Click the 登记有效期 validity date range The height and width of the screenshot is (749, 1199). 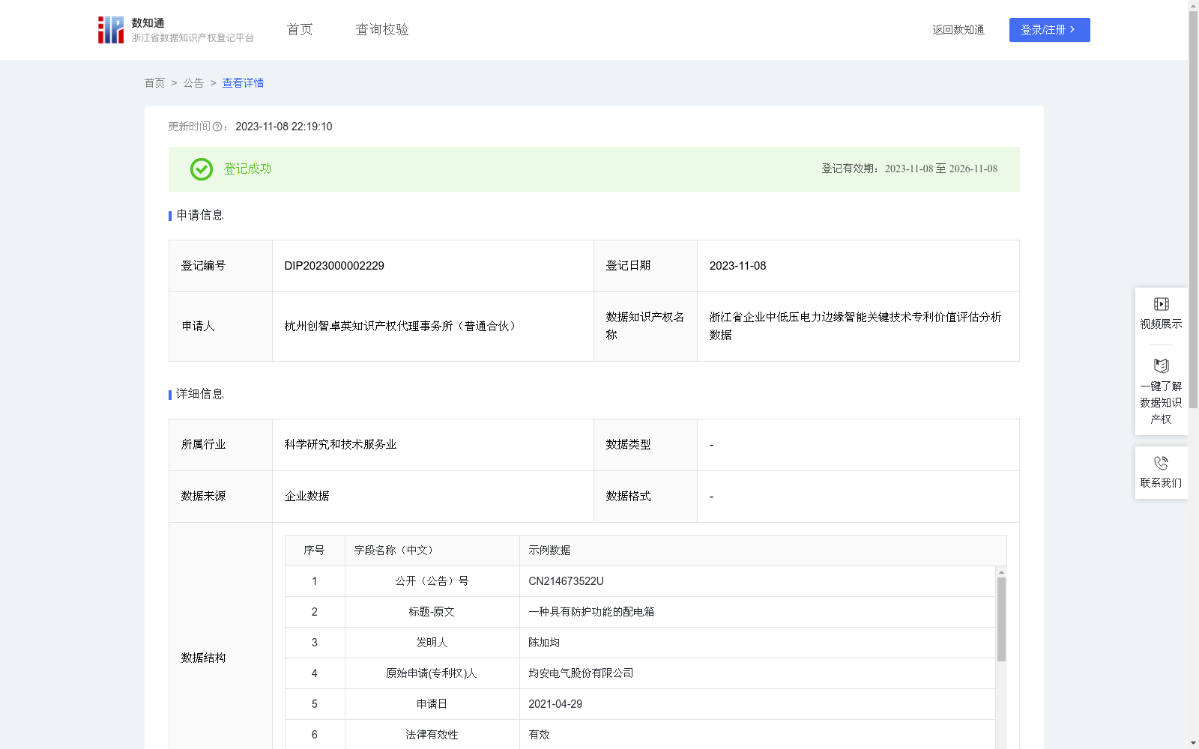pos(941,169)
